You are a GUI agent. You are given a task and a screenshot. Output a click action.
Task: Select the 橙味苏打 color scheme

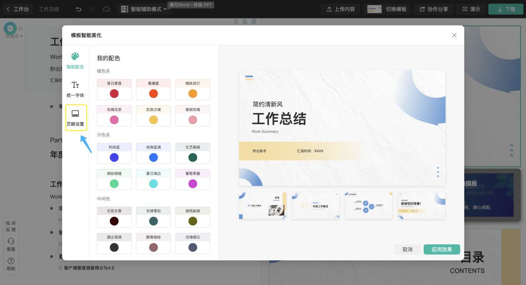point(192,89)
